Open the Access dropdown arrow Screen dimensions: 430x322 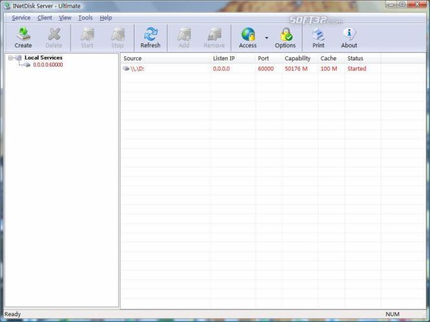click(x=266, y=38)
